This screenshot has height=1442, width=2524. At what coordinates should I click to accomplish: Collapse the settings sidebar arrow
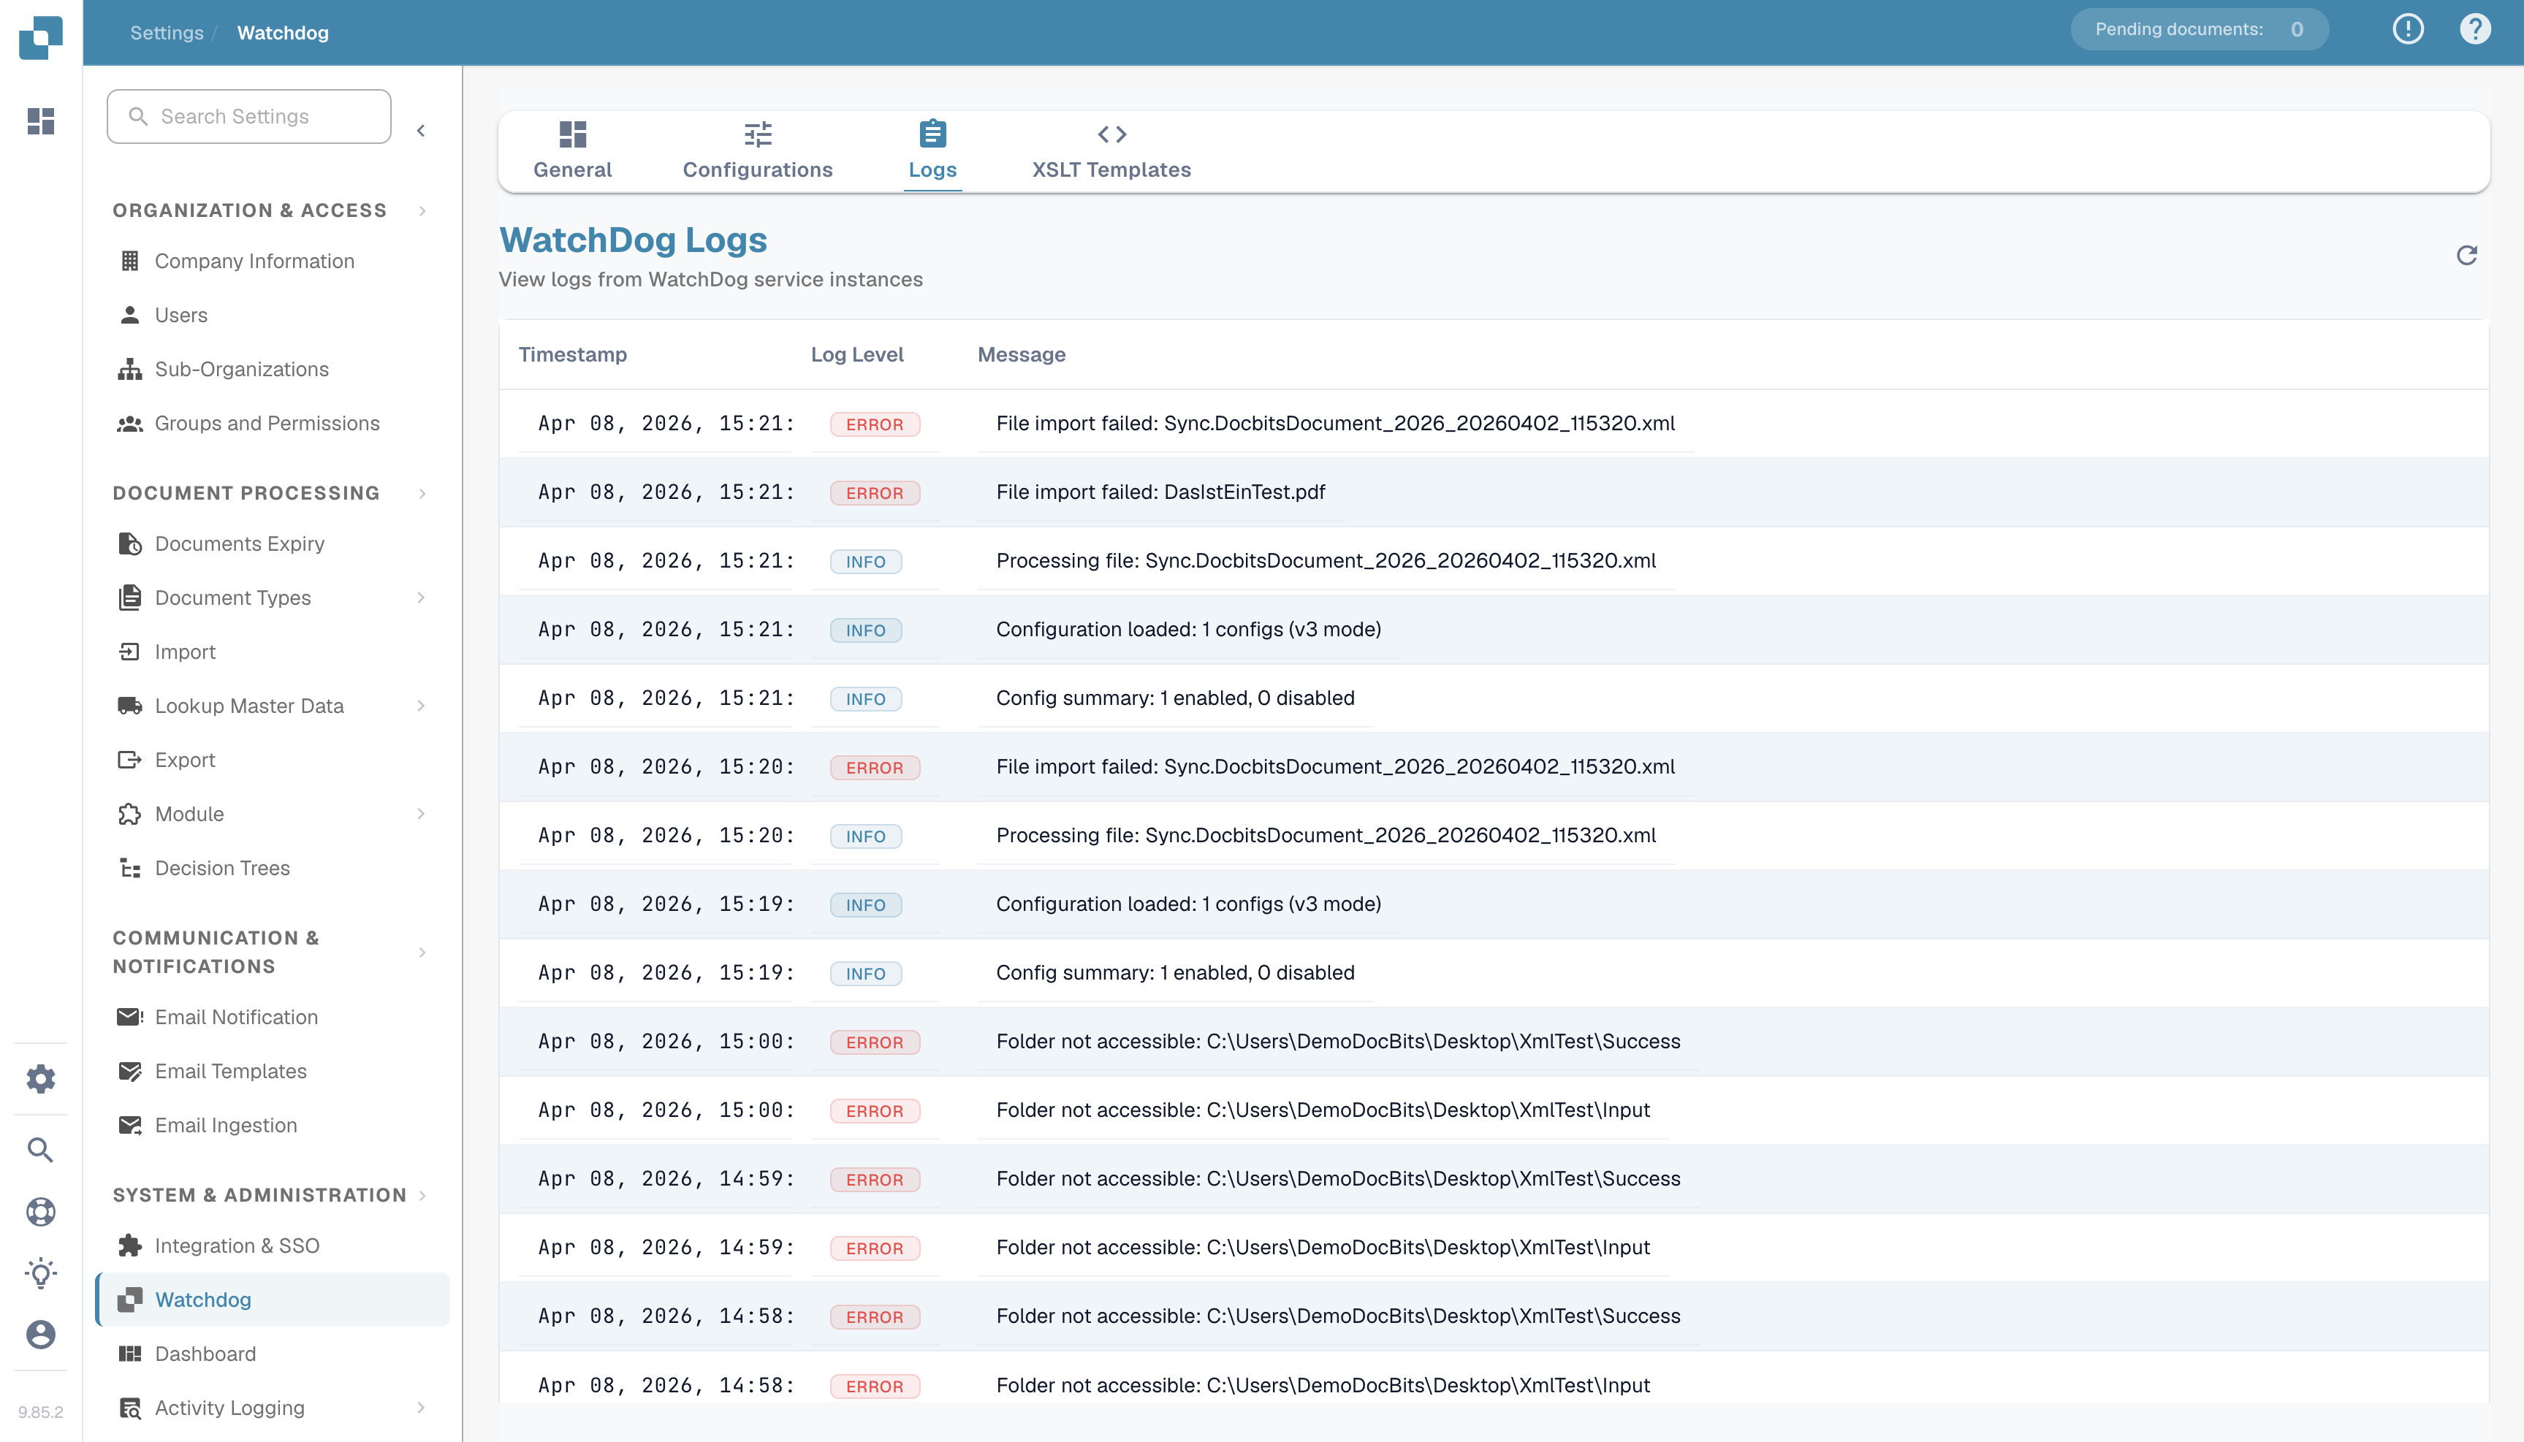click(x=421, y=131)
